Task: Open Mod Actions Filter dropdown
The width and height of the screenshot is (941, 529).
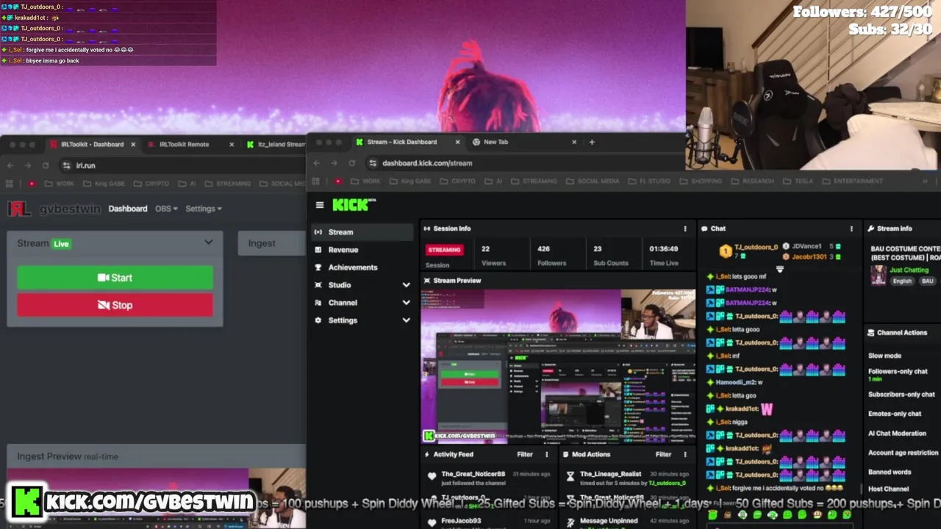Action: click(x=663, y=455)
